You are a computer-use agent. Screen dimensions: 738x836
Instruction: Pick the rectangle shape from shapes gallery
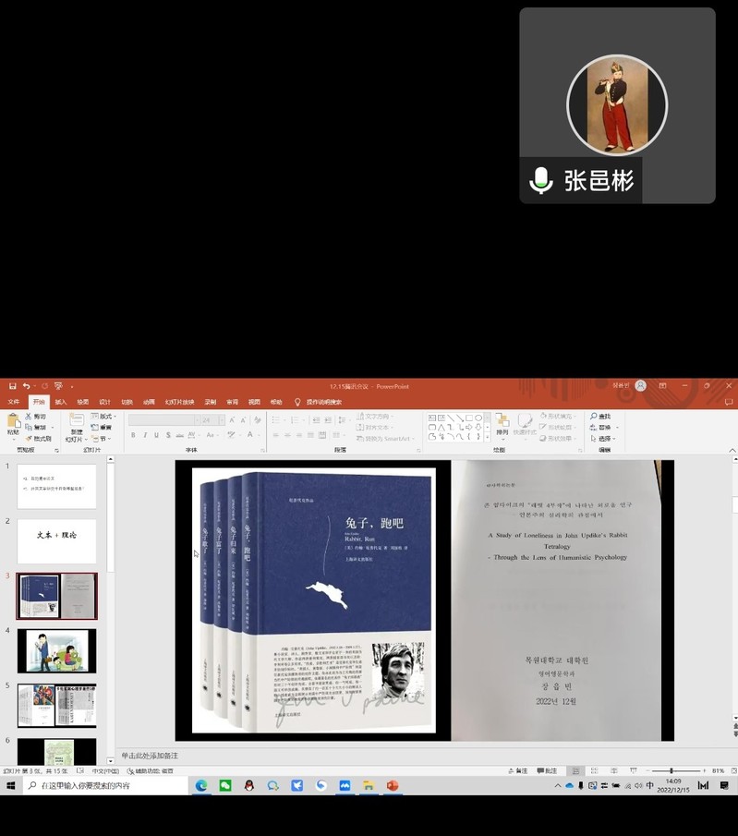click(468, 418)
